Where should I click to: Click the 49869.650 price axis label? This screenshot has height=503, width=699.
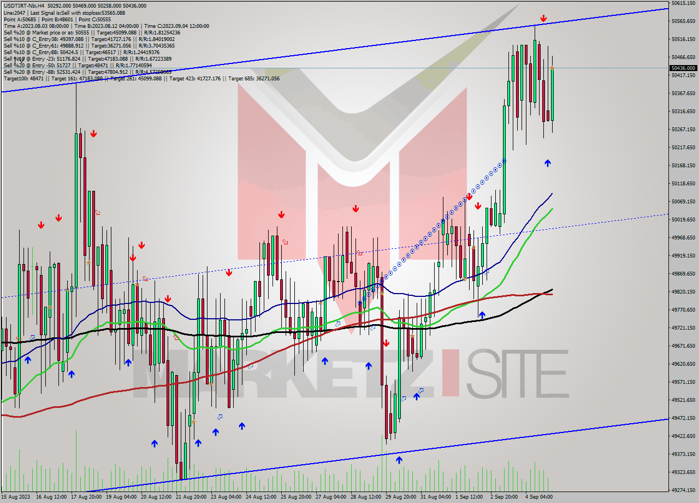coord(684,274)
